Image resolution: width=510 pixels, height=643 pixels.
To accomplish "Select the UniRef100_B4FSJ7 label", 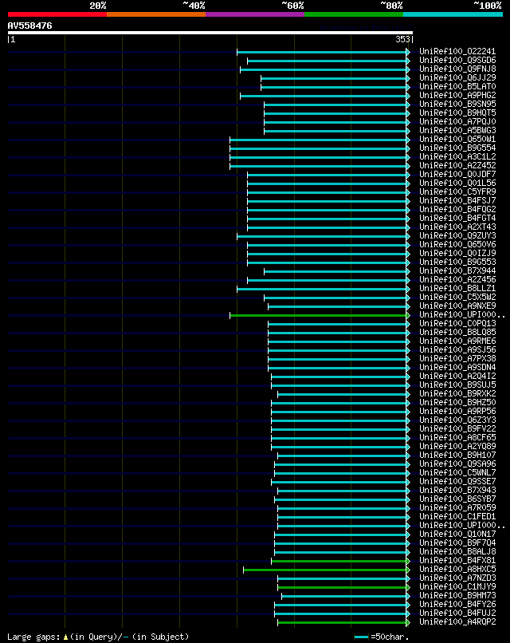I will click(457, 200).
